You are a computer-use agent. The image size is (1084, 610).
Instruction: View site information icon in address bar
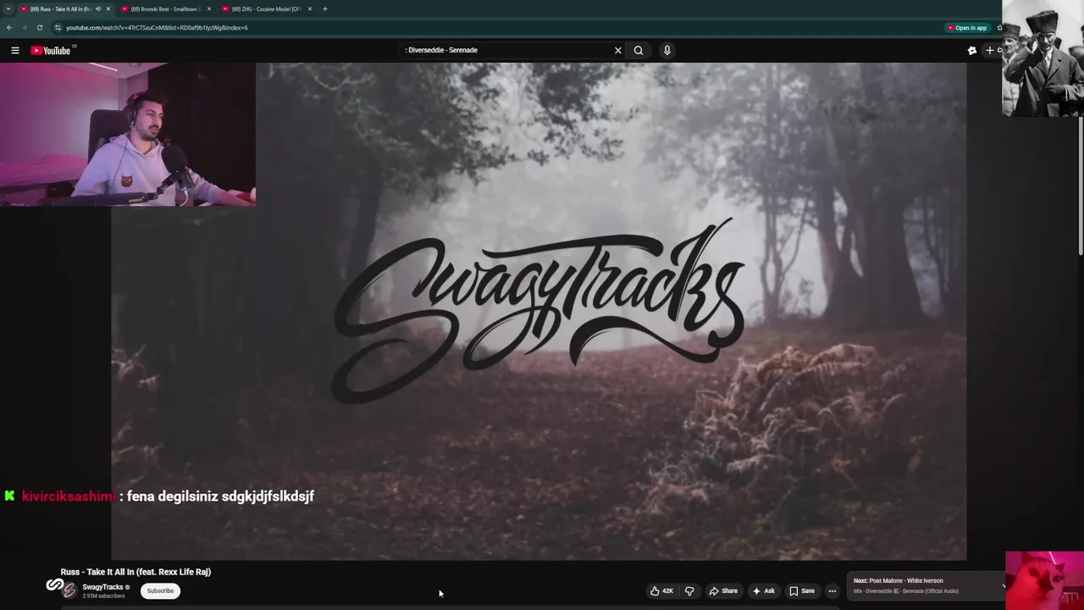point(58,28)
